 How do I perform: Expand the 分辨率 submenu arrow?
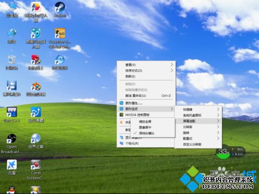point(218,127)
